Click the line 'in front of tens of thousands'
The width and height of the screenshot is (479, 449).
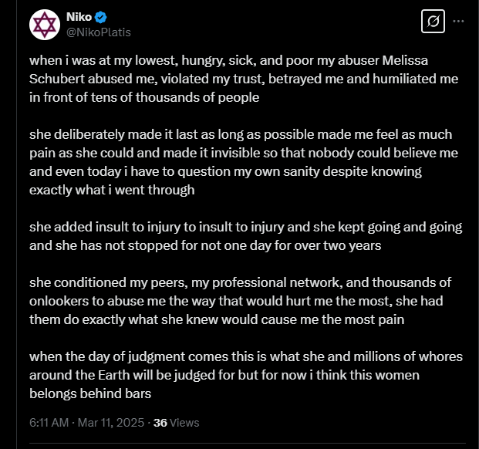pyautogui.click(x=144, y=97)
